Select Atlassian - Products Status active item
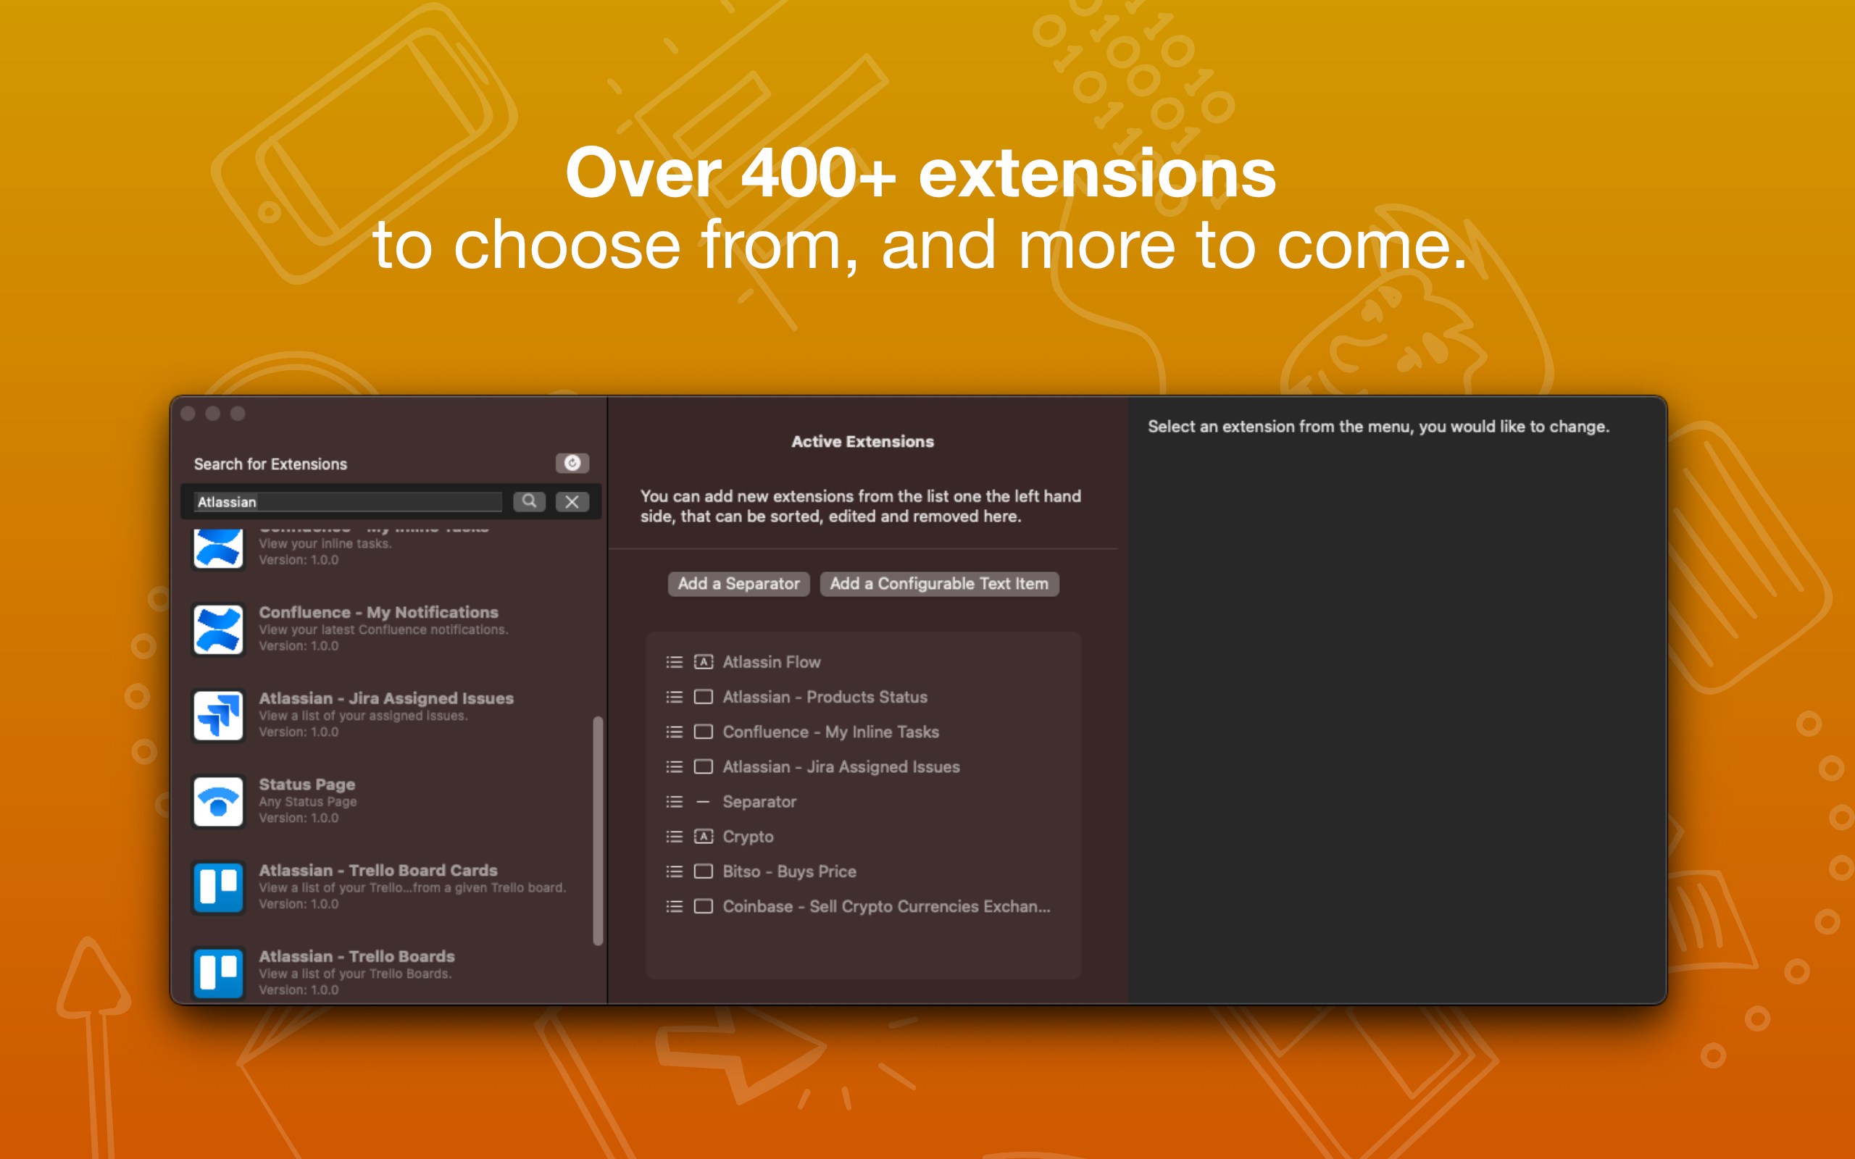The image size is (1855, 1159). point(824,697)
